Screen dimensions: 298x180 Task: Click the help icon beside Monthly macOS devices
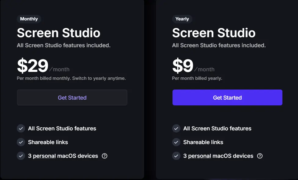coord(104,156)
